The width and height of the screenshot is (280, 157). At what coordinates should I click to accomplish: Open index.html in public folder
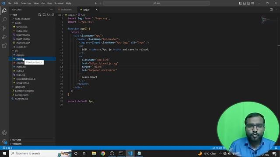pos(32,31)
